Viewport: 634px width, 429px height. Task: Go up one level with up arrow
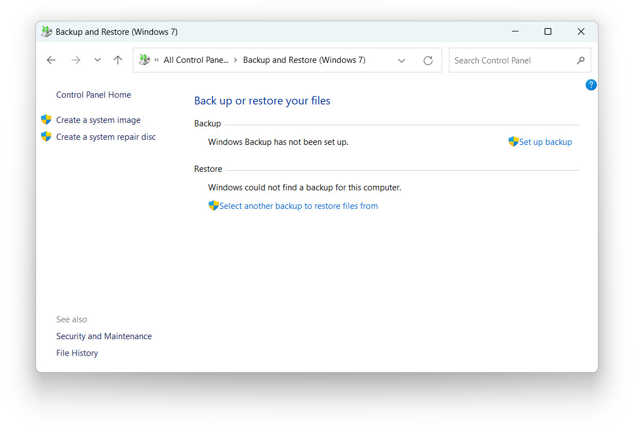click(118, 60)
